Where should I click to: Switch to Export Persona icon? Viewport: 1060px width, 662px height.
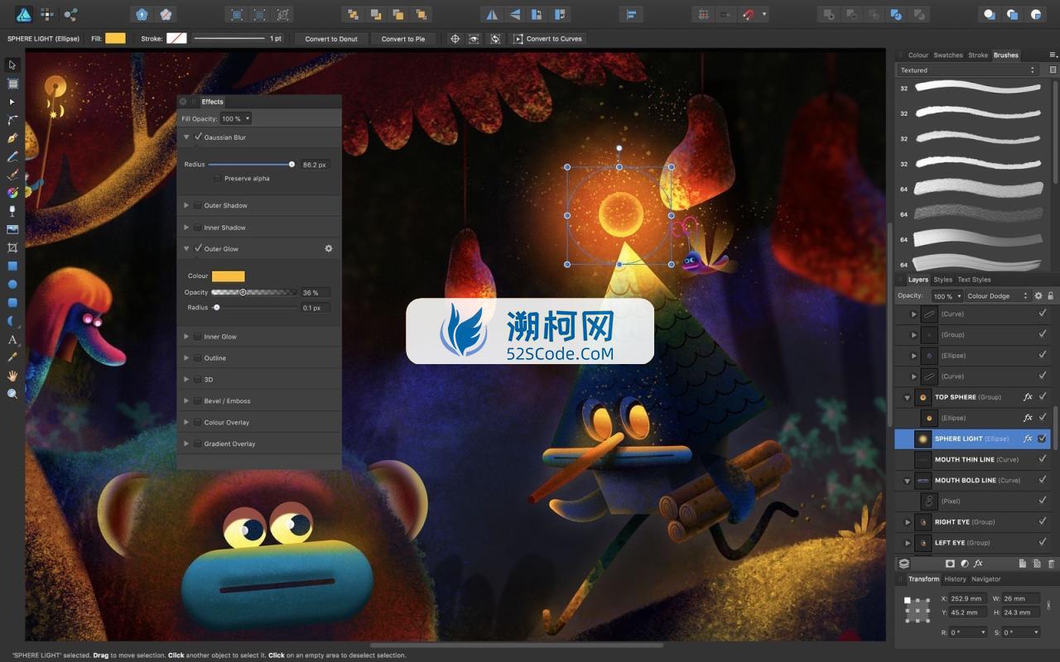click(70, 14)
